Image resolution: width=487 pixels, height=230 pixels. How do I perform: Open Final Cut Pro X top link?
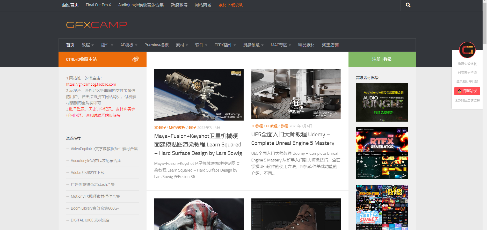point(98,5)
